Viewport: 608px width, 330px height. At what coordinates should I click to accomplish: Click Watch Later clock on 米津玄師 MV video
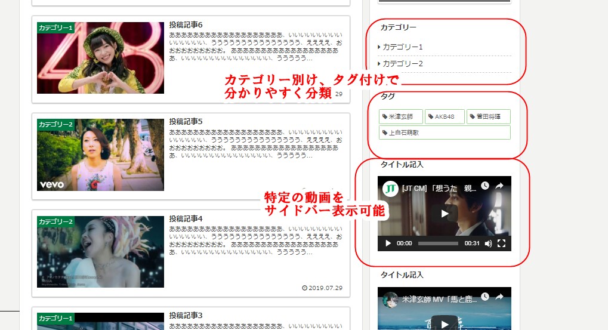click(x=485, y=297)
